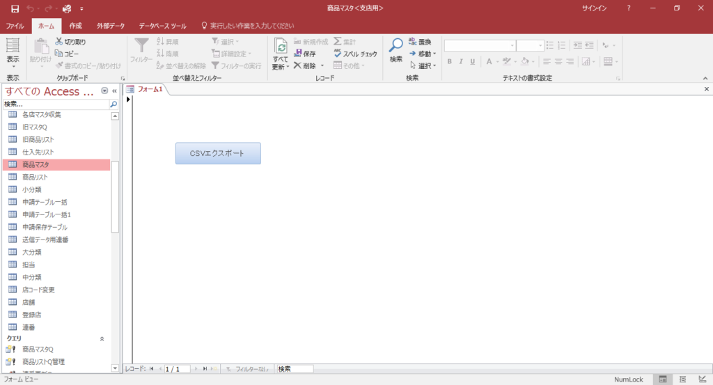713x385 pixels.
Task: Close フォーム1 with the tab's X button
Action: point(707,89)
